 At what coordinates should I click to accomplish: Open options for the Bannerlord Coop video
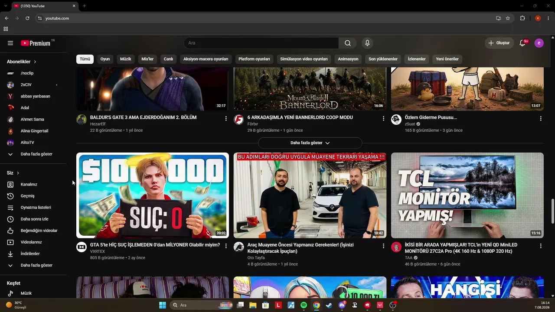click(383, 118)
